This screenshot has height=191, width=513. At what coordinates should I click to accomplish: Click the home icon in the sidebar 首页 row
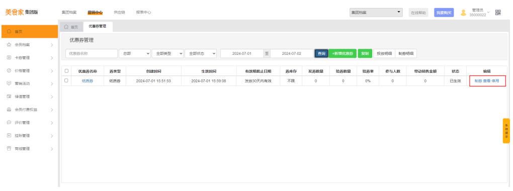click(x=9, y=32)
